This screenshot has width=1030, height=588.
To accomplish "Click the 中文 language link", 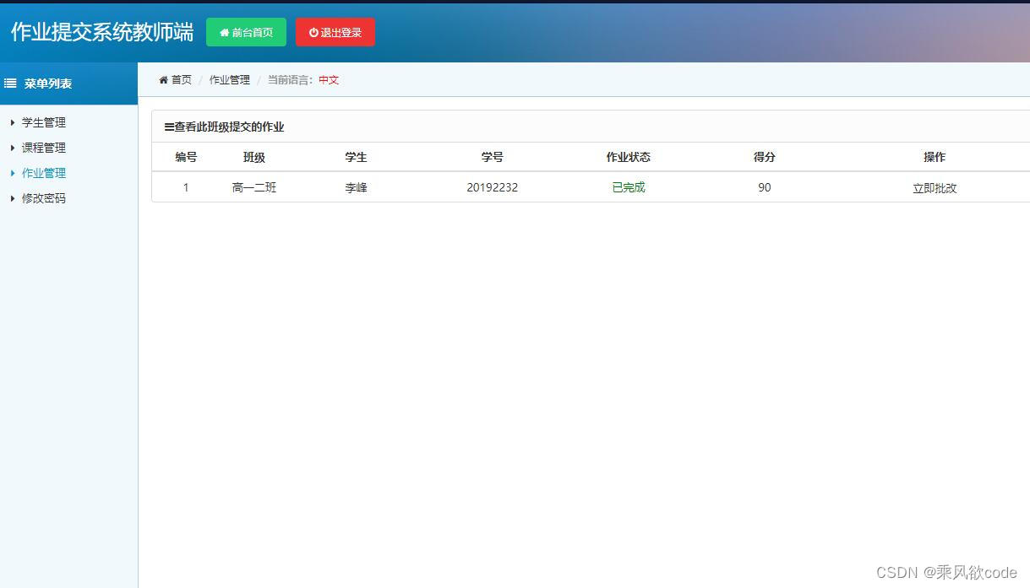I will coord(329,79).
